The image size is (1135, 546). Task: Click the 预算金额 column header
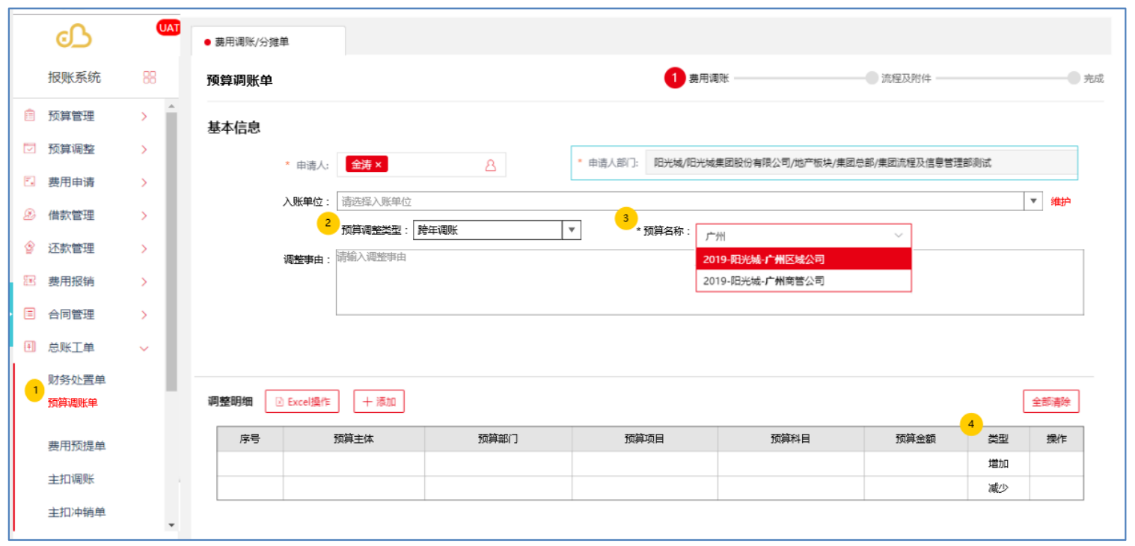tap(916, 439)
